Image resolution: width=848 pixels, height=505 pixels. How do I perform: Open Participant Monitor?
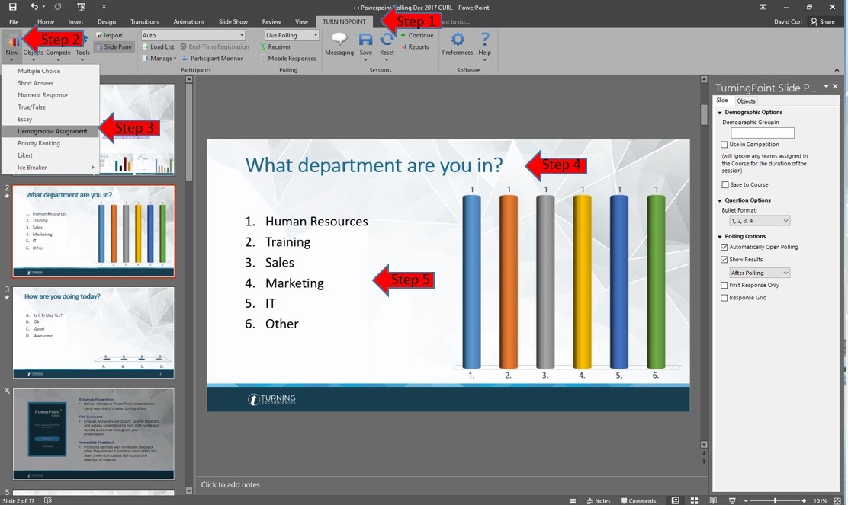click(211, 59)
